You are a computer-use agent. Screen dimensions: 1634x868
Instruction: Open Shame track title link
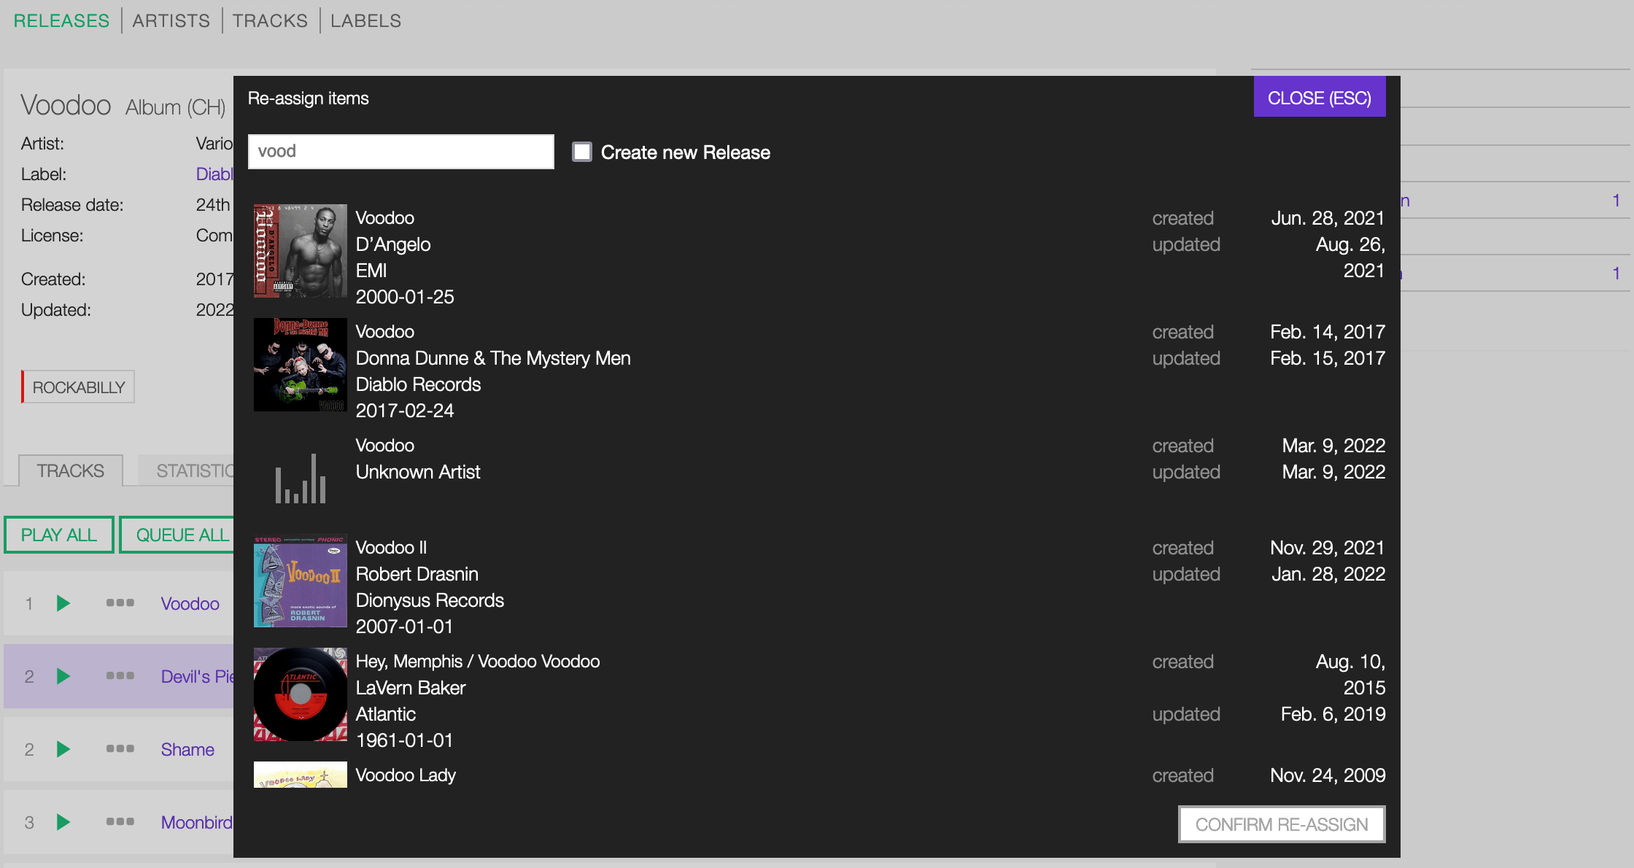(187, 749)
